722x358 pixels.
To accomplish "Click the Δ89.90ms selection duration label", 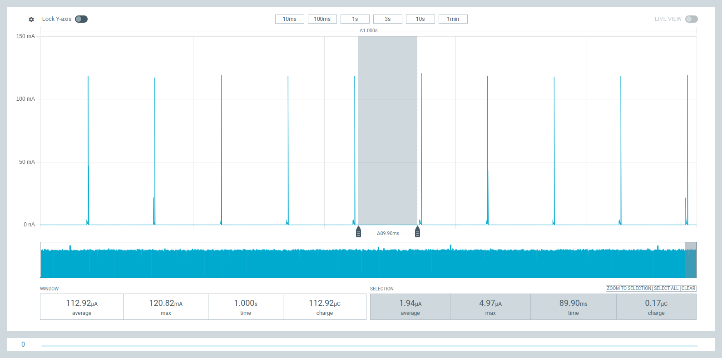I will tap(388, 234).
